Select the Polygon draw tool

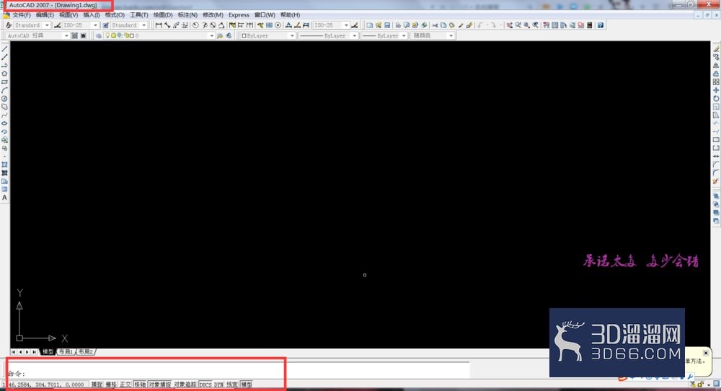4,74
